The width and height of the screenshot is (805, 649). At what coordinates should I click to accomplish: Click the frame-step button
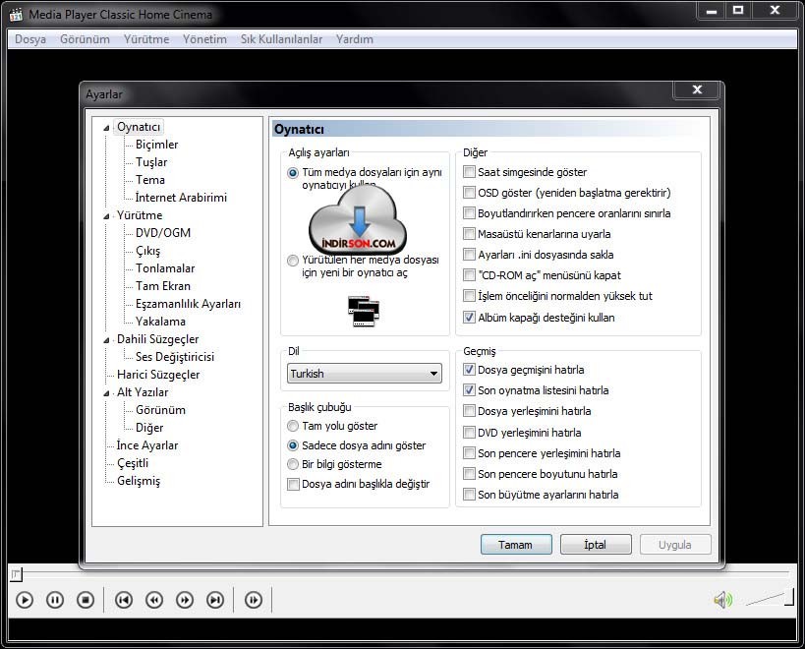pyautogui.click(x=254, y=600)
